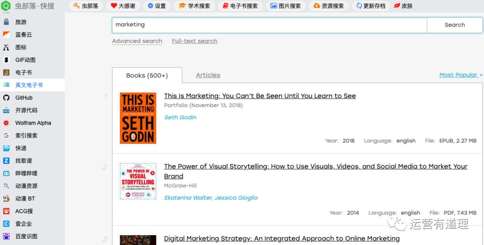Open the GitHub sidebar icon
Image resolution: width=484 pixels, height=245 pixels.
click(6, 98)
